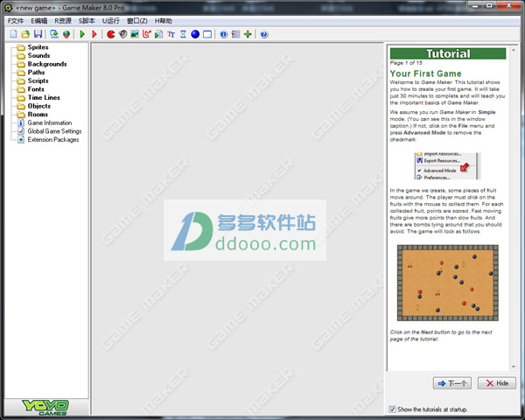Select the Sprites folder
This screenshot has height=420, width=525.
[x=38, y=47]
